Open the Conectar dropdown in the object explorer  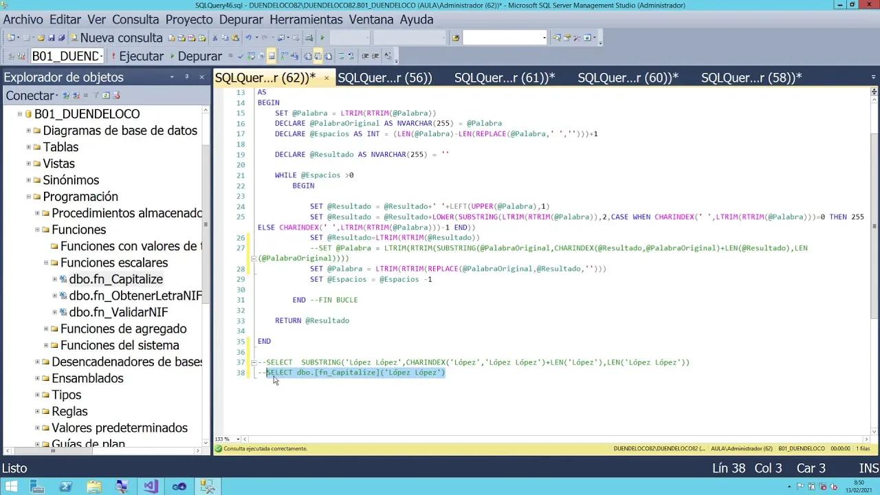[31, 96]
